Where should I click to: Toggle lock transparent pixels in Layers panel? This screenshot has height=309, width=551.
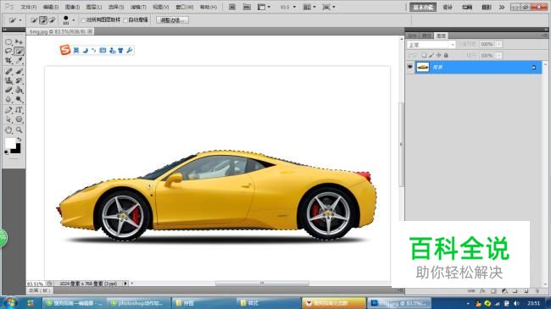[424, 56]
